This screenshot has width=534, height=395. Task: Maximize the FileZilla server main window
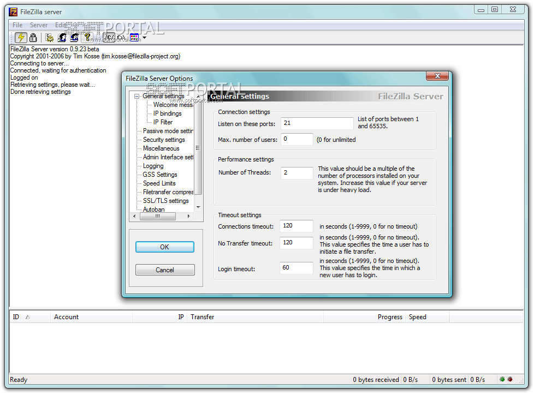point(495,9)
